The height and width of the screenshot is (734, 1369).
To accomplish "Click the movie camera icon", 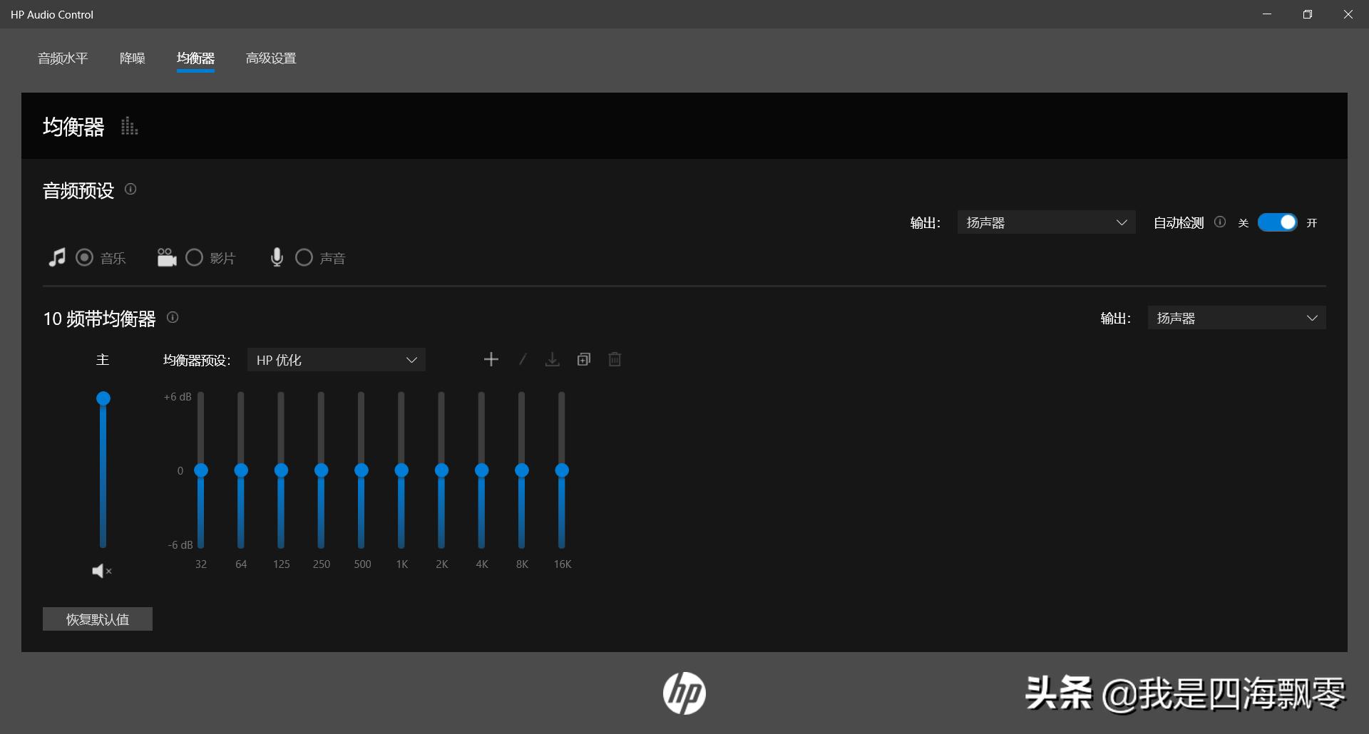I will (167, 257).
